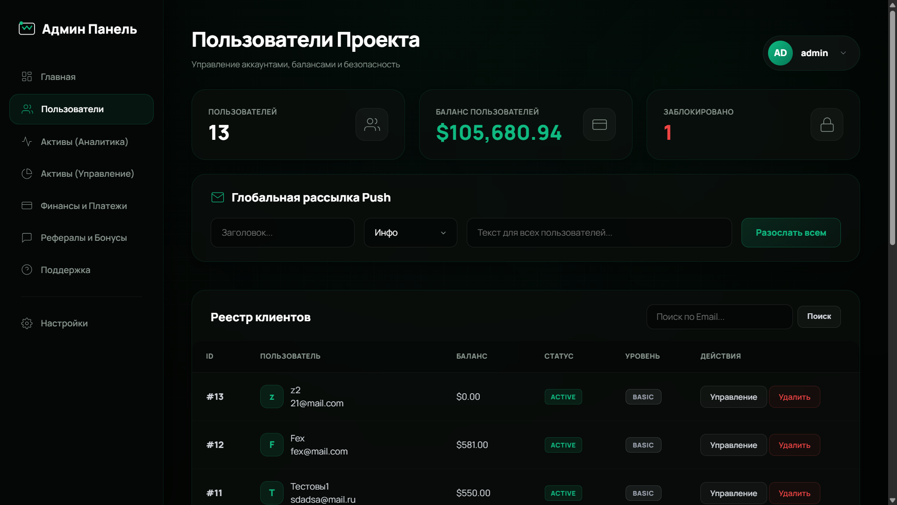Open Рефералы и Бонусы

pos(81,238)
